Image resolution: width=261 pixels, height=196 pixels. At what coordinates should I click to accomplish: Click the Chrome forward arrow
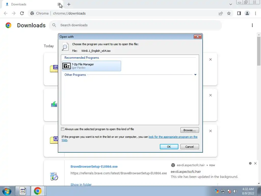[x=14, y=13]
